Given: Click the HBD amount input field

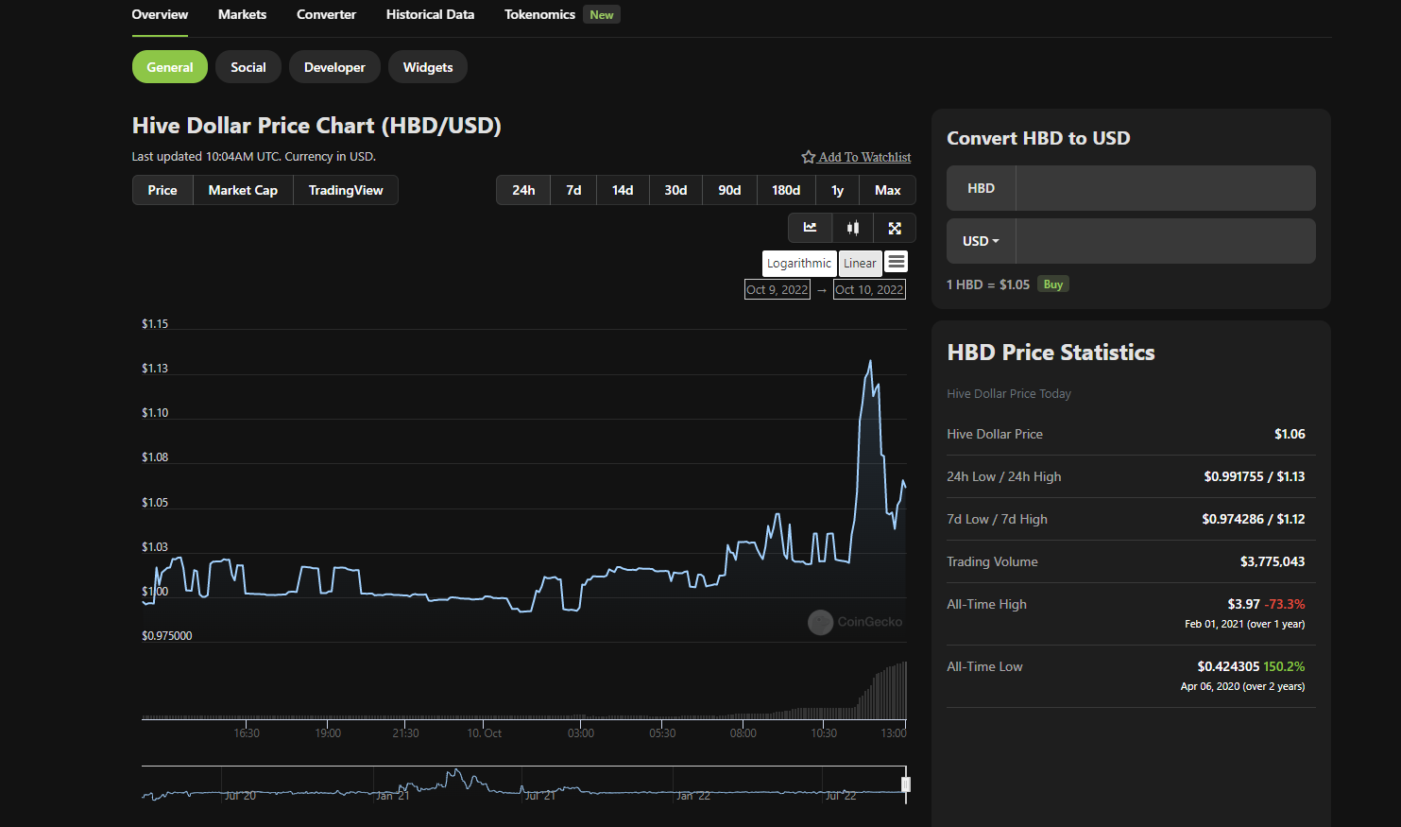Looking at the screenshot, I should pos(1166,188).
